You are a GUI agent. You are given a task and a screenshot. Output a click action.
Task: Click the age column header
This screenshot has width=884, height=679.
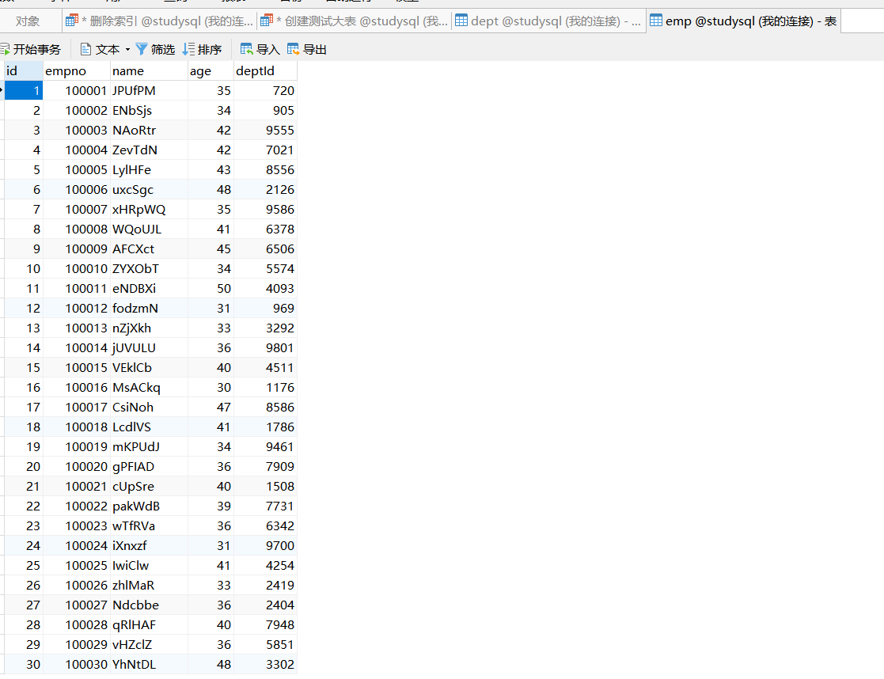pyautogui.click(x=211, y=71)
